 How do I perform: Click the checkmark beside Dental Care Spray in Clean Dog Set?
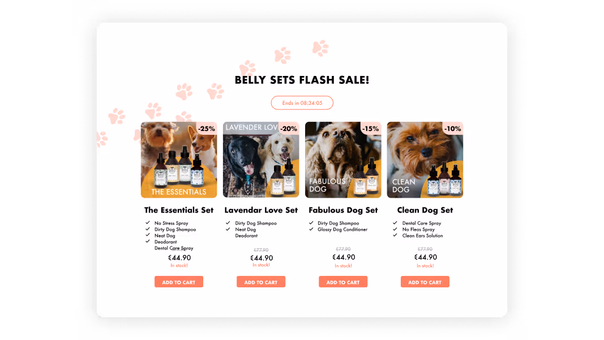[395, 223]
